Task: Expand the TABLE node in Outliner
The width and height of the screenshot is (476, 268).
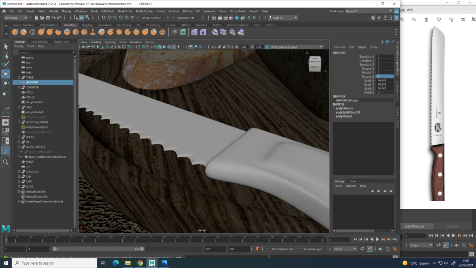Action: [x=19, y=78]
